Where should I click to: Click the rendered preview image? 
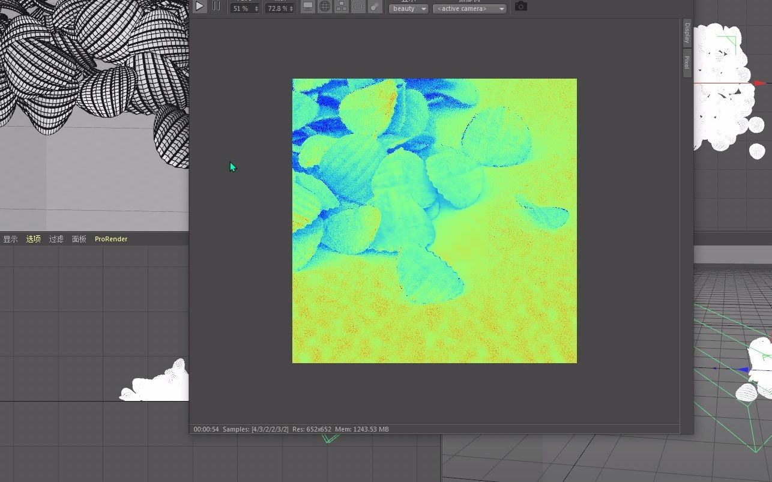[x=434, y=220]
